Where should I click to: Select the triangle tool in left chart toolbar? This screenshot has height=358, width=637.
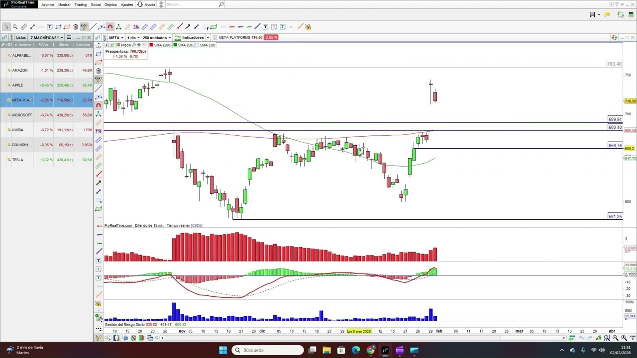tap(99, 114)
